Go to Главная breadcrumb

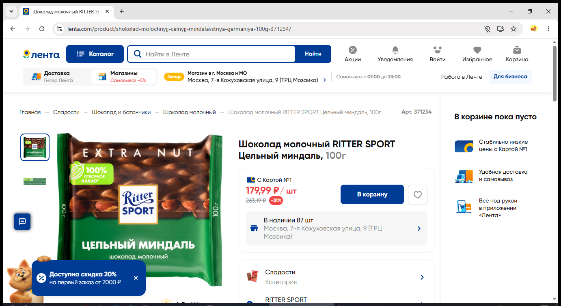click(30, 112)
